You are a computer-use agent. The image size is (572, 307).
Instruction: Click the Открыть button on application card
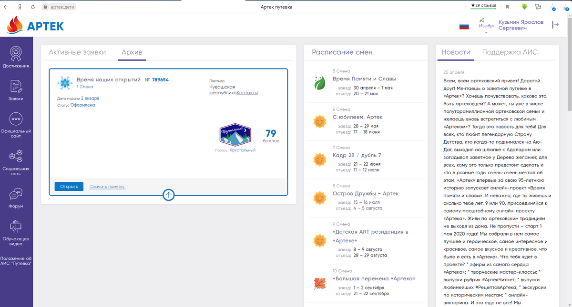(x=69, y=187)
